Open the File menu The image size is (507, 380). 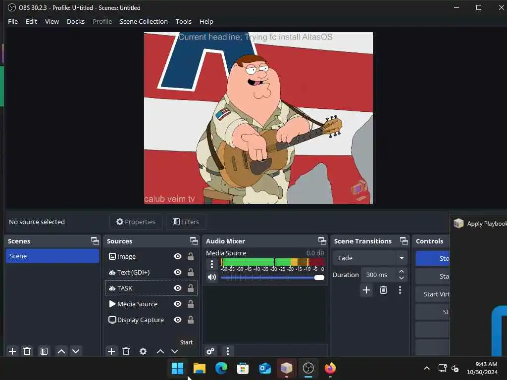tap(13, 21)
